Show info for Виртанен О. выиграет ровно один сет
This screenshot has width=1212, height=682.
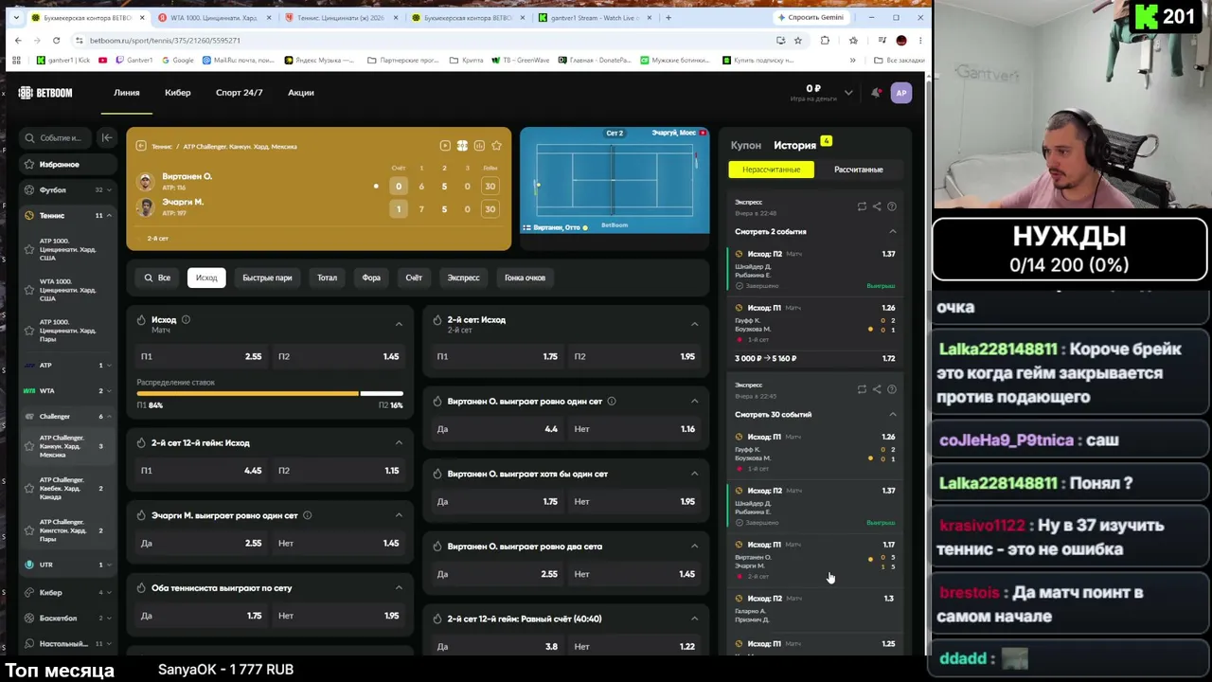(612, 402)
